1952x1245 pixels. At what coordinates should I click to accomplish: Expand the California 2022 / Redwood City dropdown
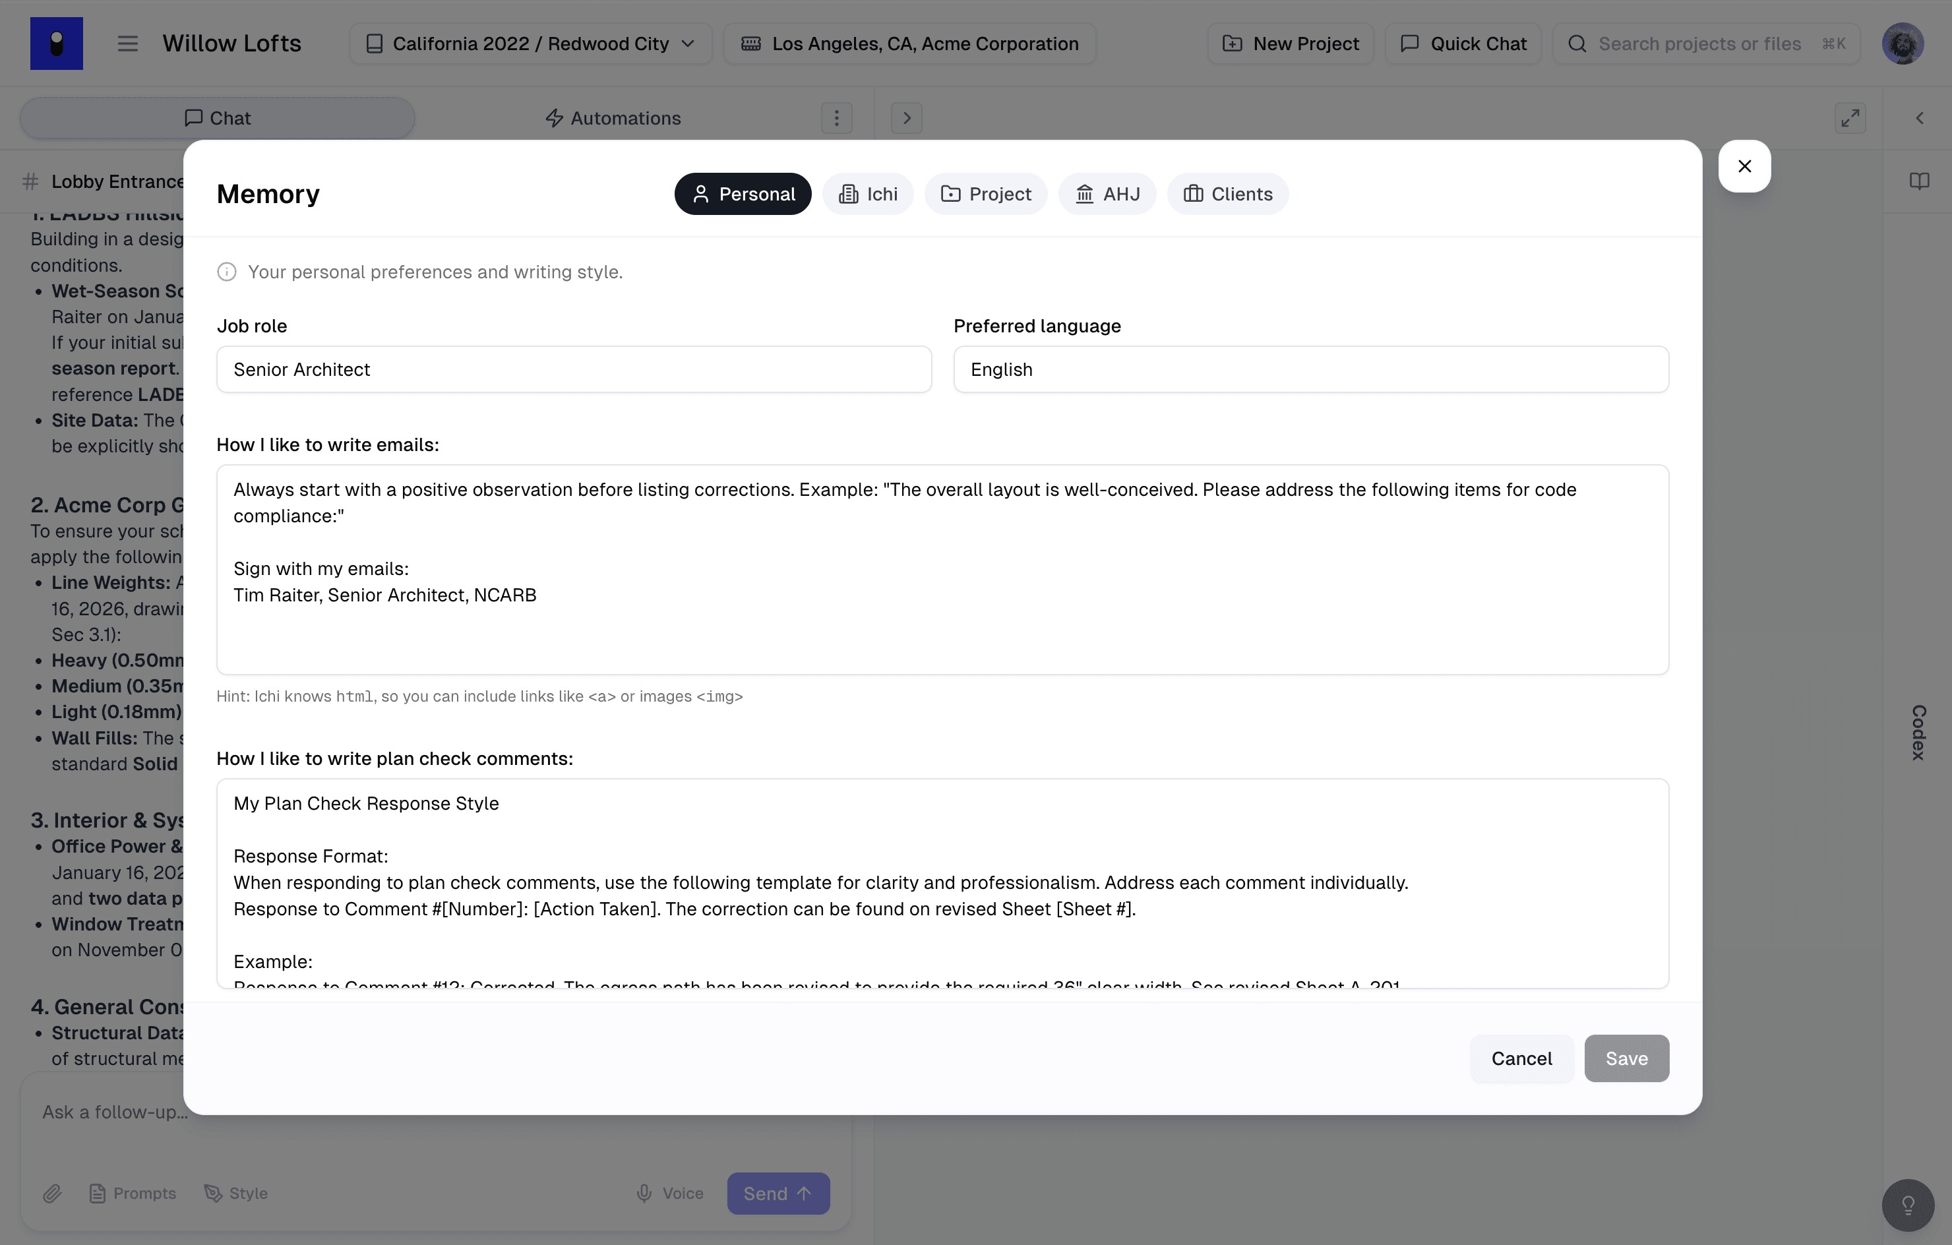pyautogui.click(x=530, y=44)
